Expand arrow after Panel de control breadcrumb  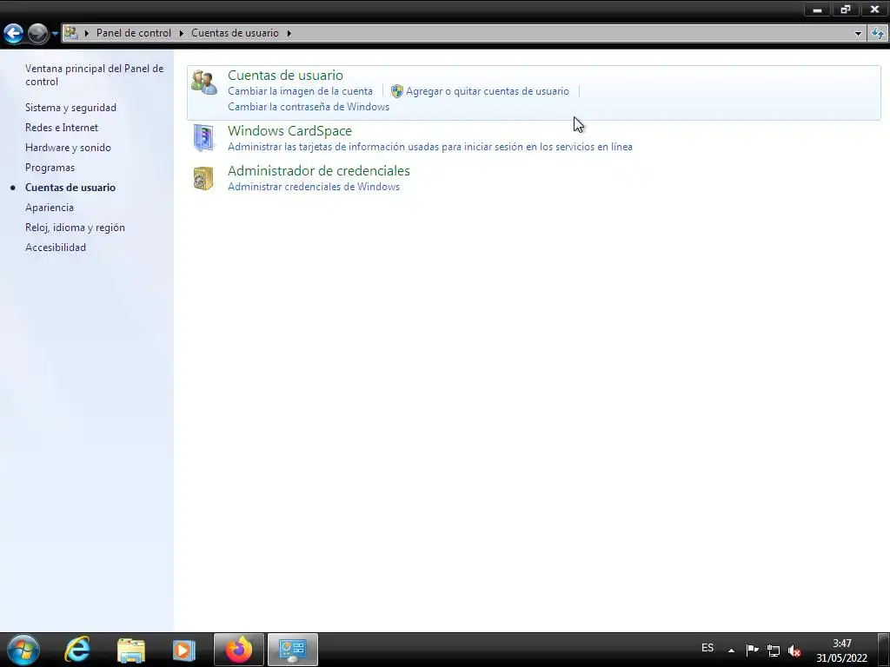[x=182, y=33]
